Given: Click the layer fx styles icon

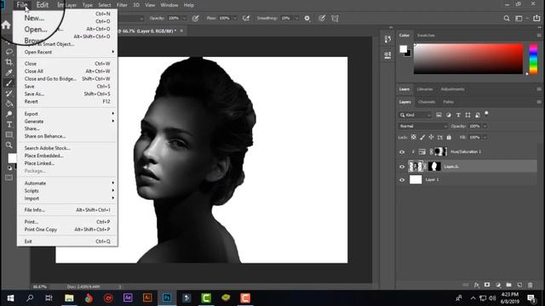Looking at the screenshot, I should coord(477,285).
